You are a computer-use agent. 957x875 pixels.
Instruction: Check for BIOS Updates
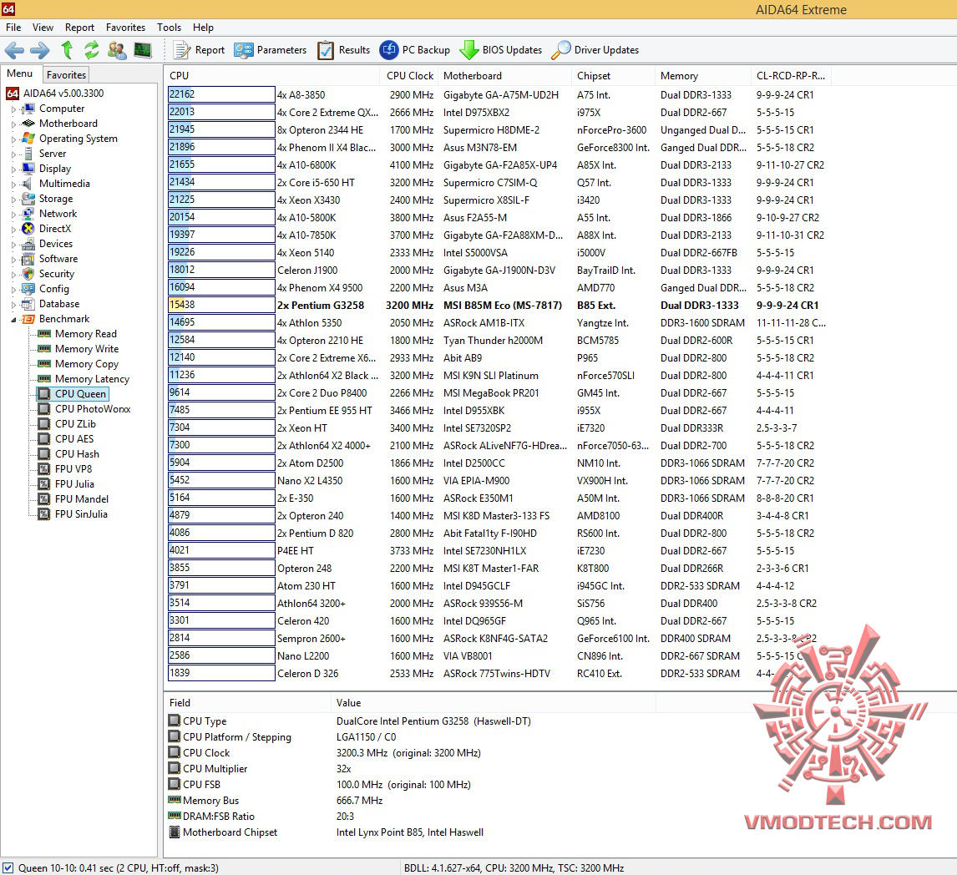point(500,50)
